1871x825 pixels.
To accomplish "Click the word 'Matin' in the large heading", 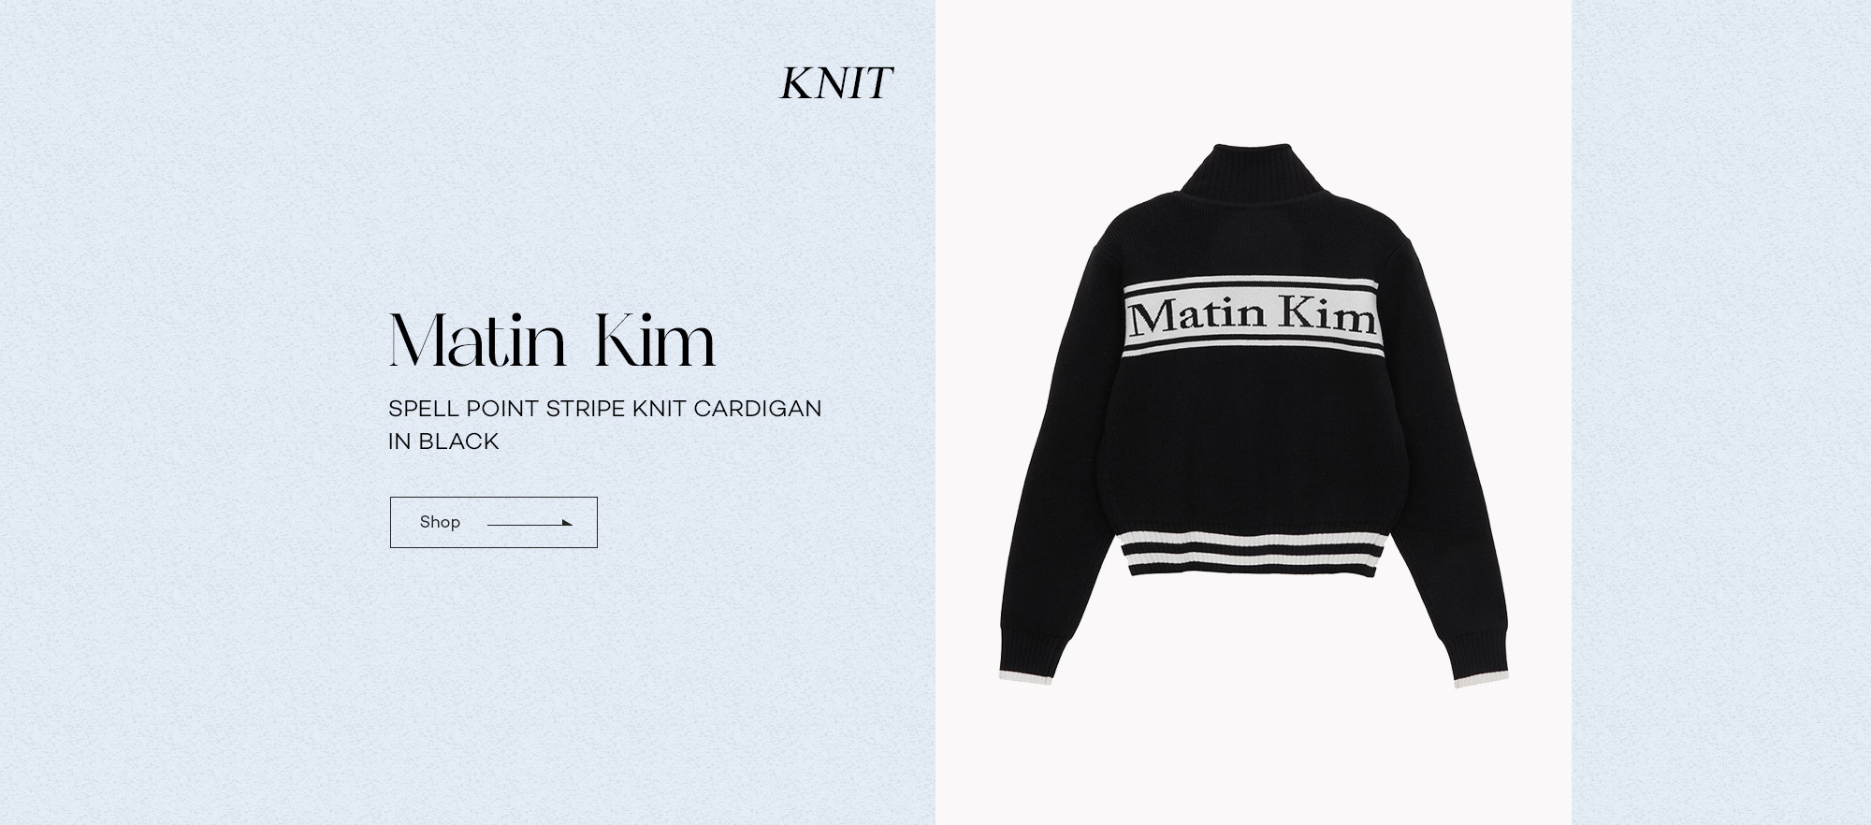I will coord(478,340).
